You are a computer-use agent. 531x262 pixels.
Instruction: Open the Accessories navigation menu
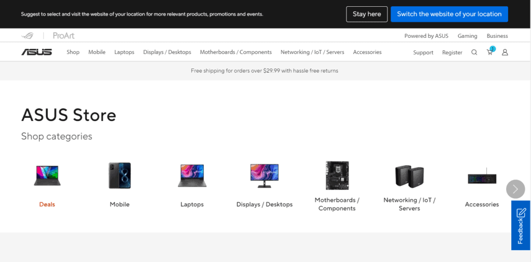(367, 52)
